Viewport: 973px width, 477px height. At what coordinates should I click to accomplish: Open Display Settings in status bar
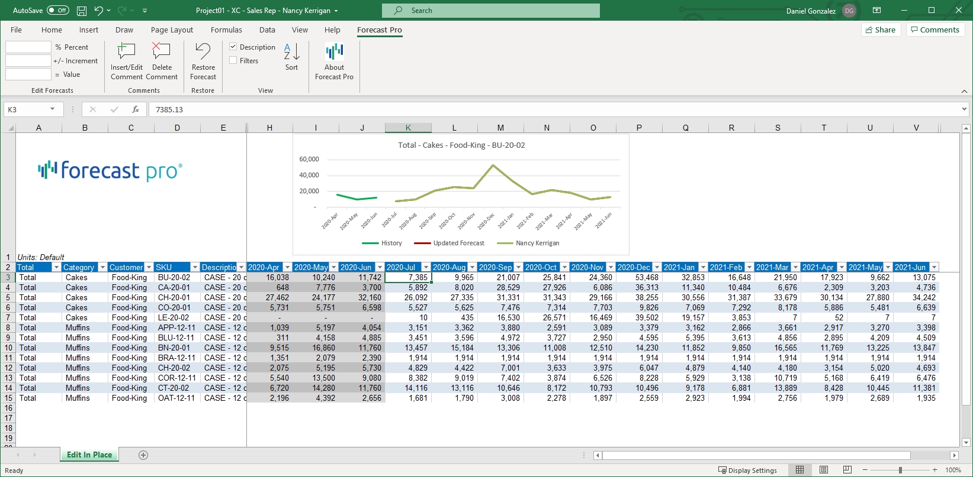point(747,470)
